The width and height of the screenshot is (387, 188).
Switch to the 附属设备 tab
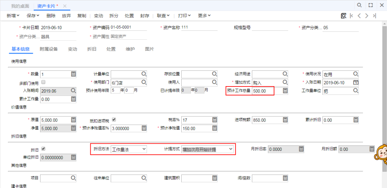coord(49,49)
